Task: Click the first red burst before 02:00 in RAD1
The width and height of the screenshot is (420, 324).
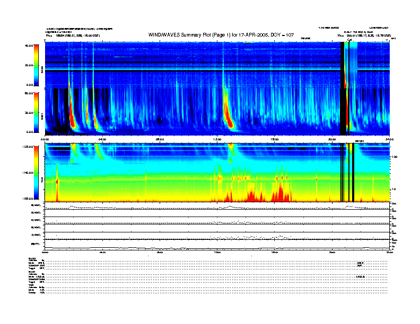Action: coord(72,114)
